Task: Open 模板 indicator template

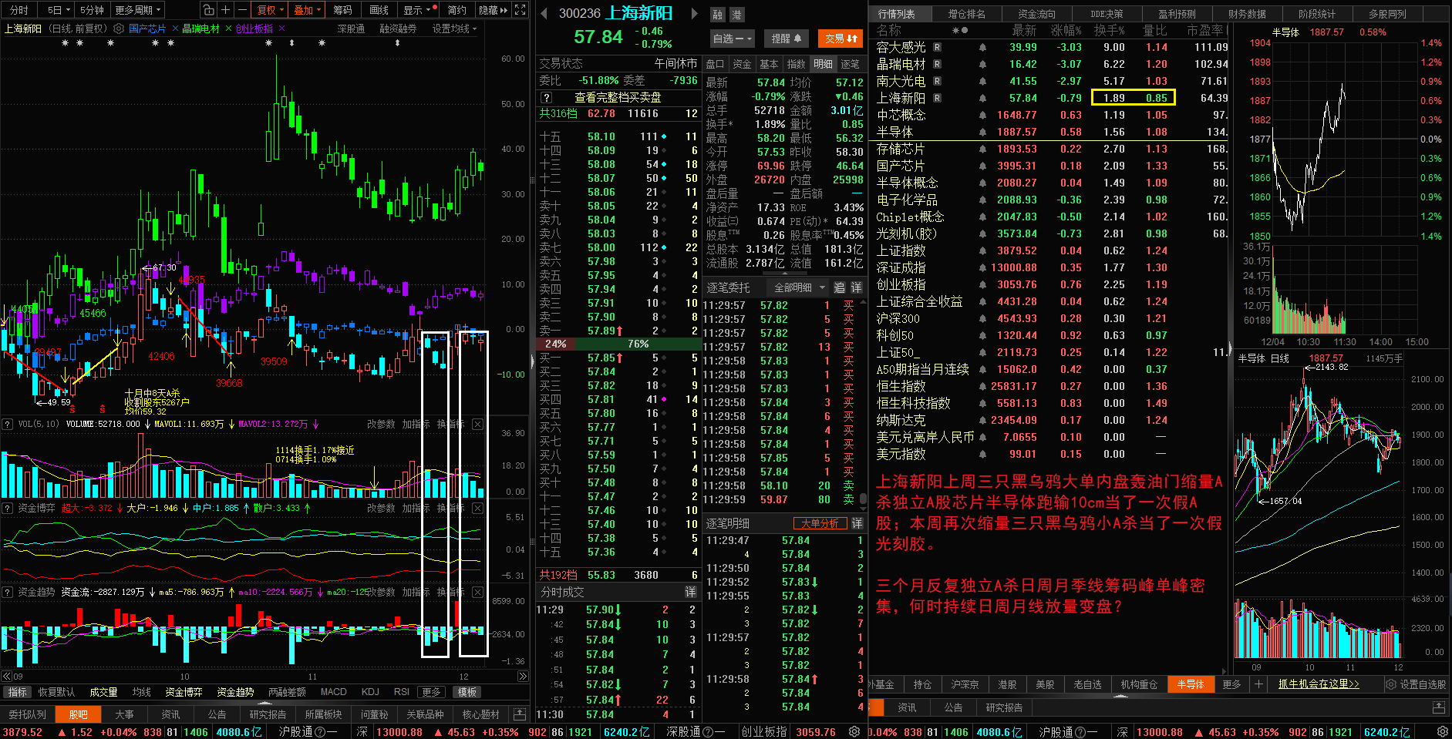Action: tap(467, 692)
